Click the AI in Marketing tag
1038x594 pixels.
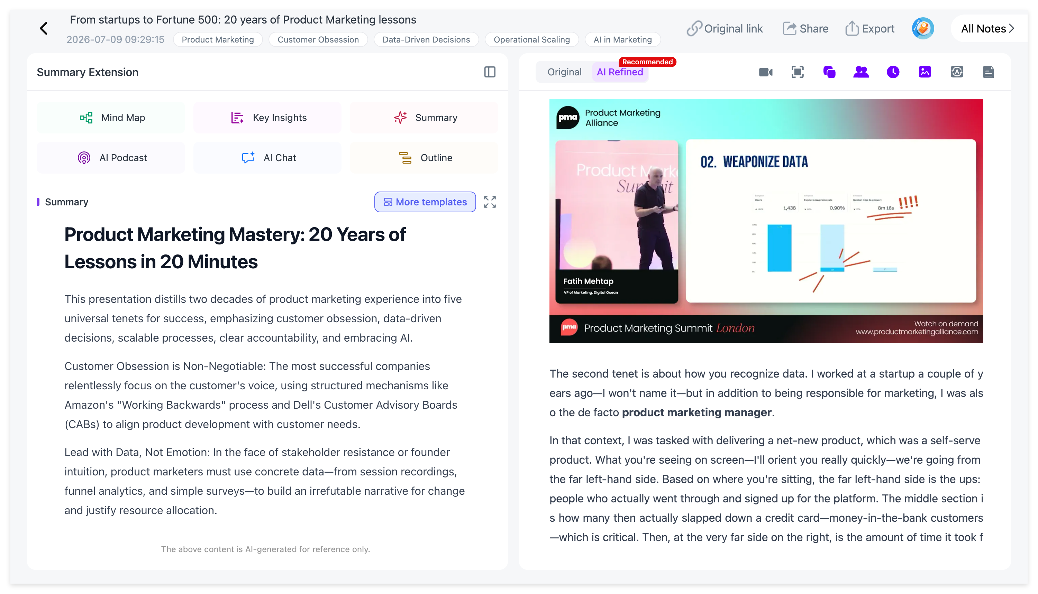(x=622, y=39)
